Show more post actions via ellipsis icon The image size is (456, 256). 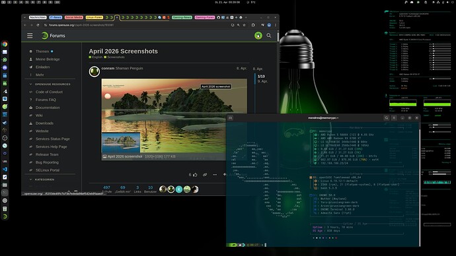point(215,175)
